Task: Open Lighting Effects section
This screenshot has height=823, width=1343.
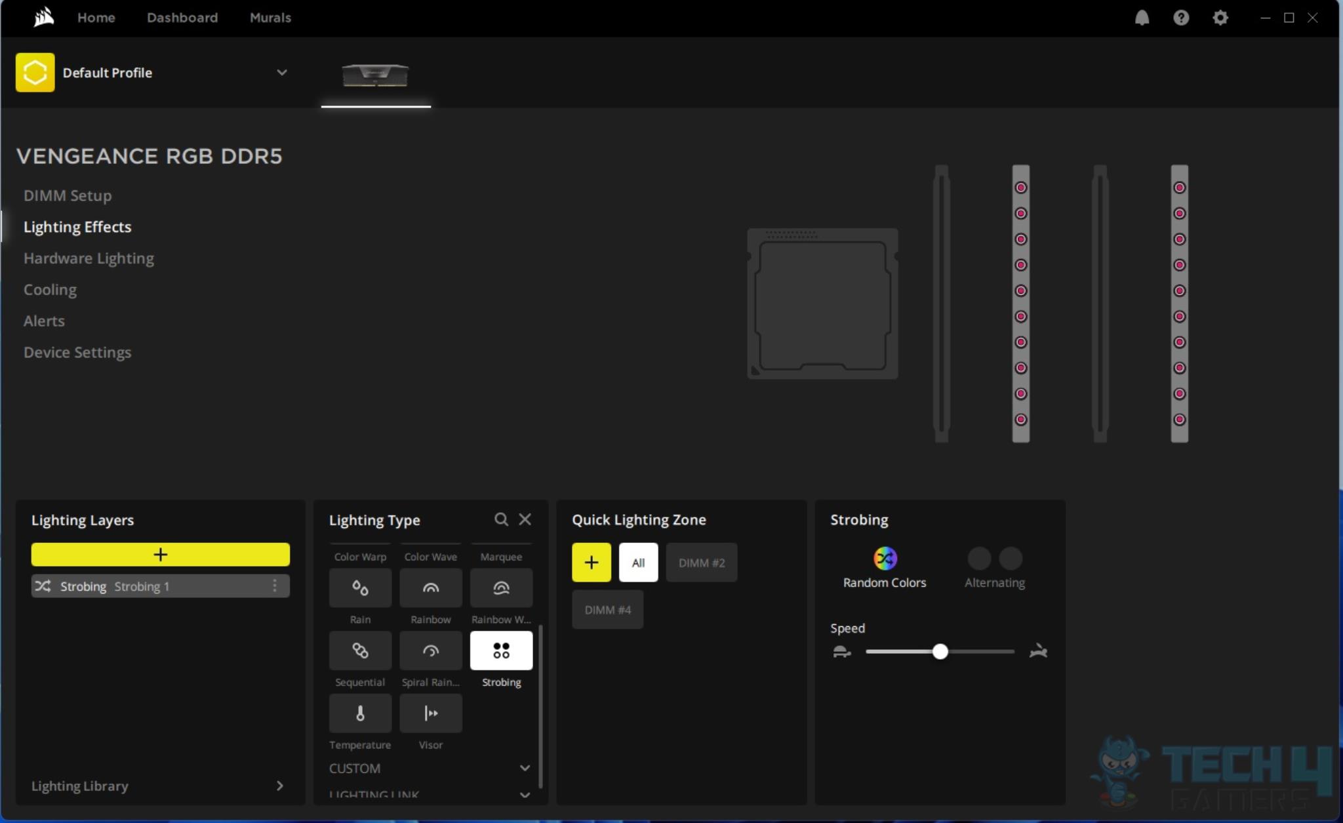Action: (x=77, y=227)
